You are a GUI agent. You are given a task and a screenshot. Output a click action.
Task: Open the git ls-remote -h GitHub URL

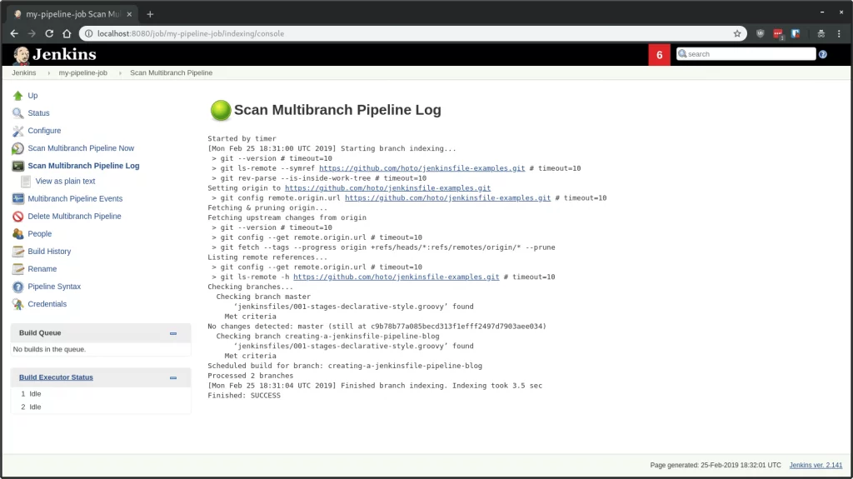[x=396, y=277]
